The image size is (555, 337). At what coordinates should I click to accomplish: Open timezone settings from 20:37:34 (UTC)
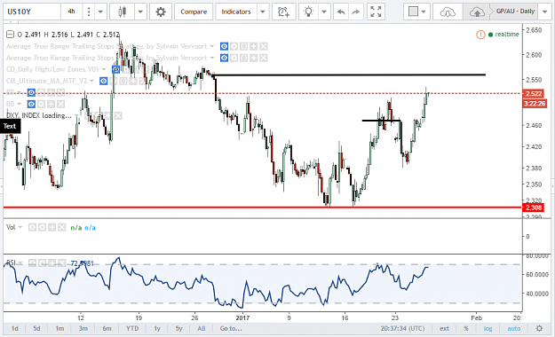tap(402, 328)
